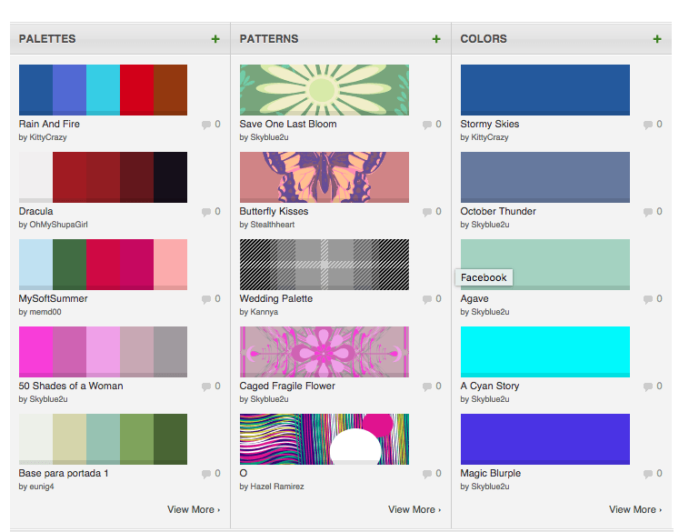Visit author memd00's profile

(45, 312)
